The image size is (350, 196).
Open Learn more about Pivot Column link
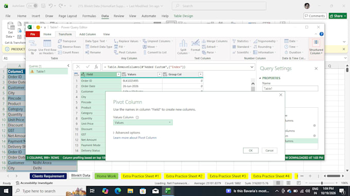click(x=135, y=138)
